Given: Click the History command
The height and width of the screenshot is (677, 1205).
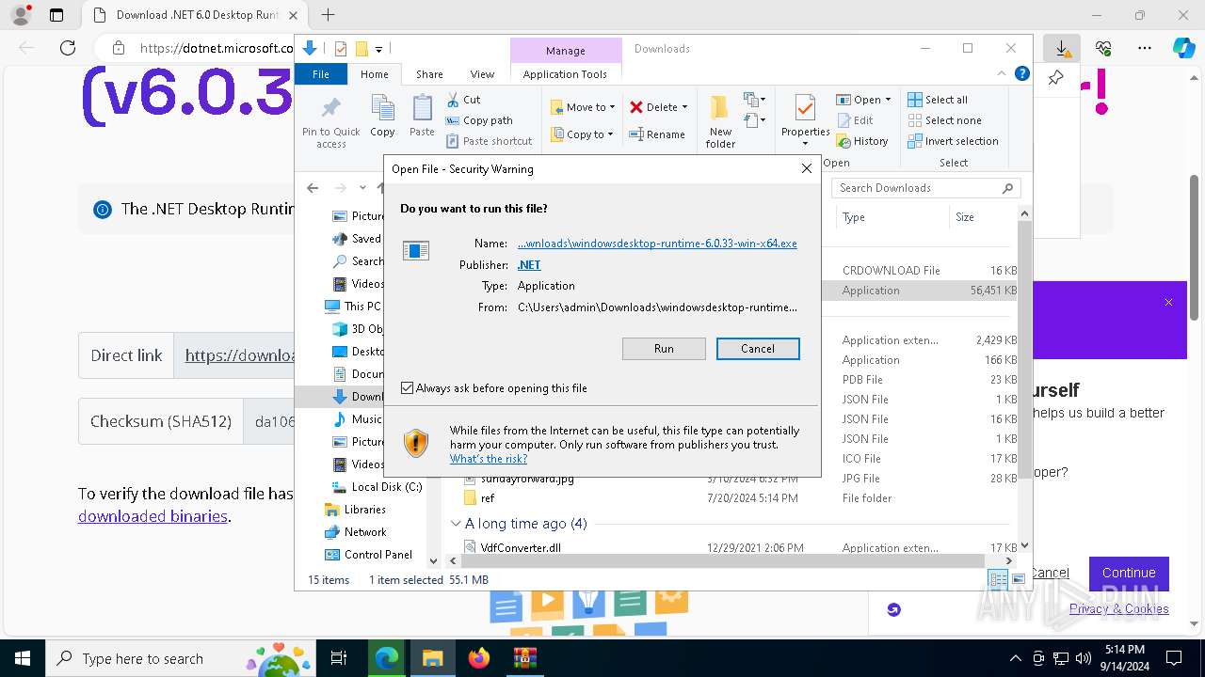Looking at the screenshot, I should pyautogui.click(x=861, y=141).
